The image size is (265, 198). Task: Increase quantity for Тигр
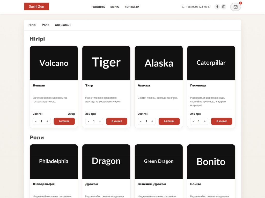point(100,121)
